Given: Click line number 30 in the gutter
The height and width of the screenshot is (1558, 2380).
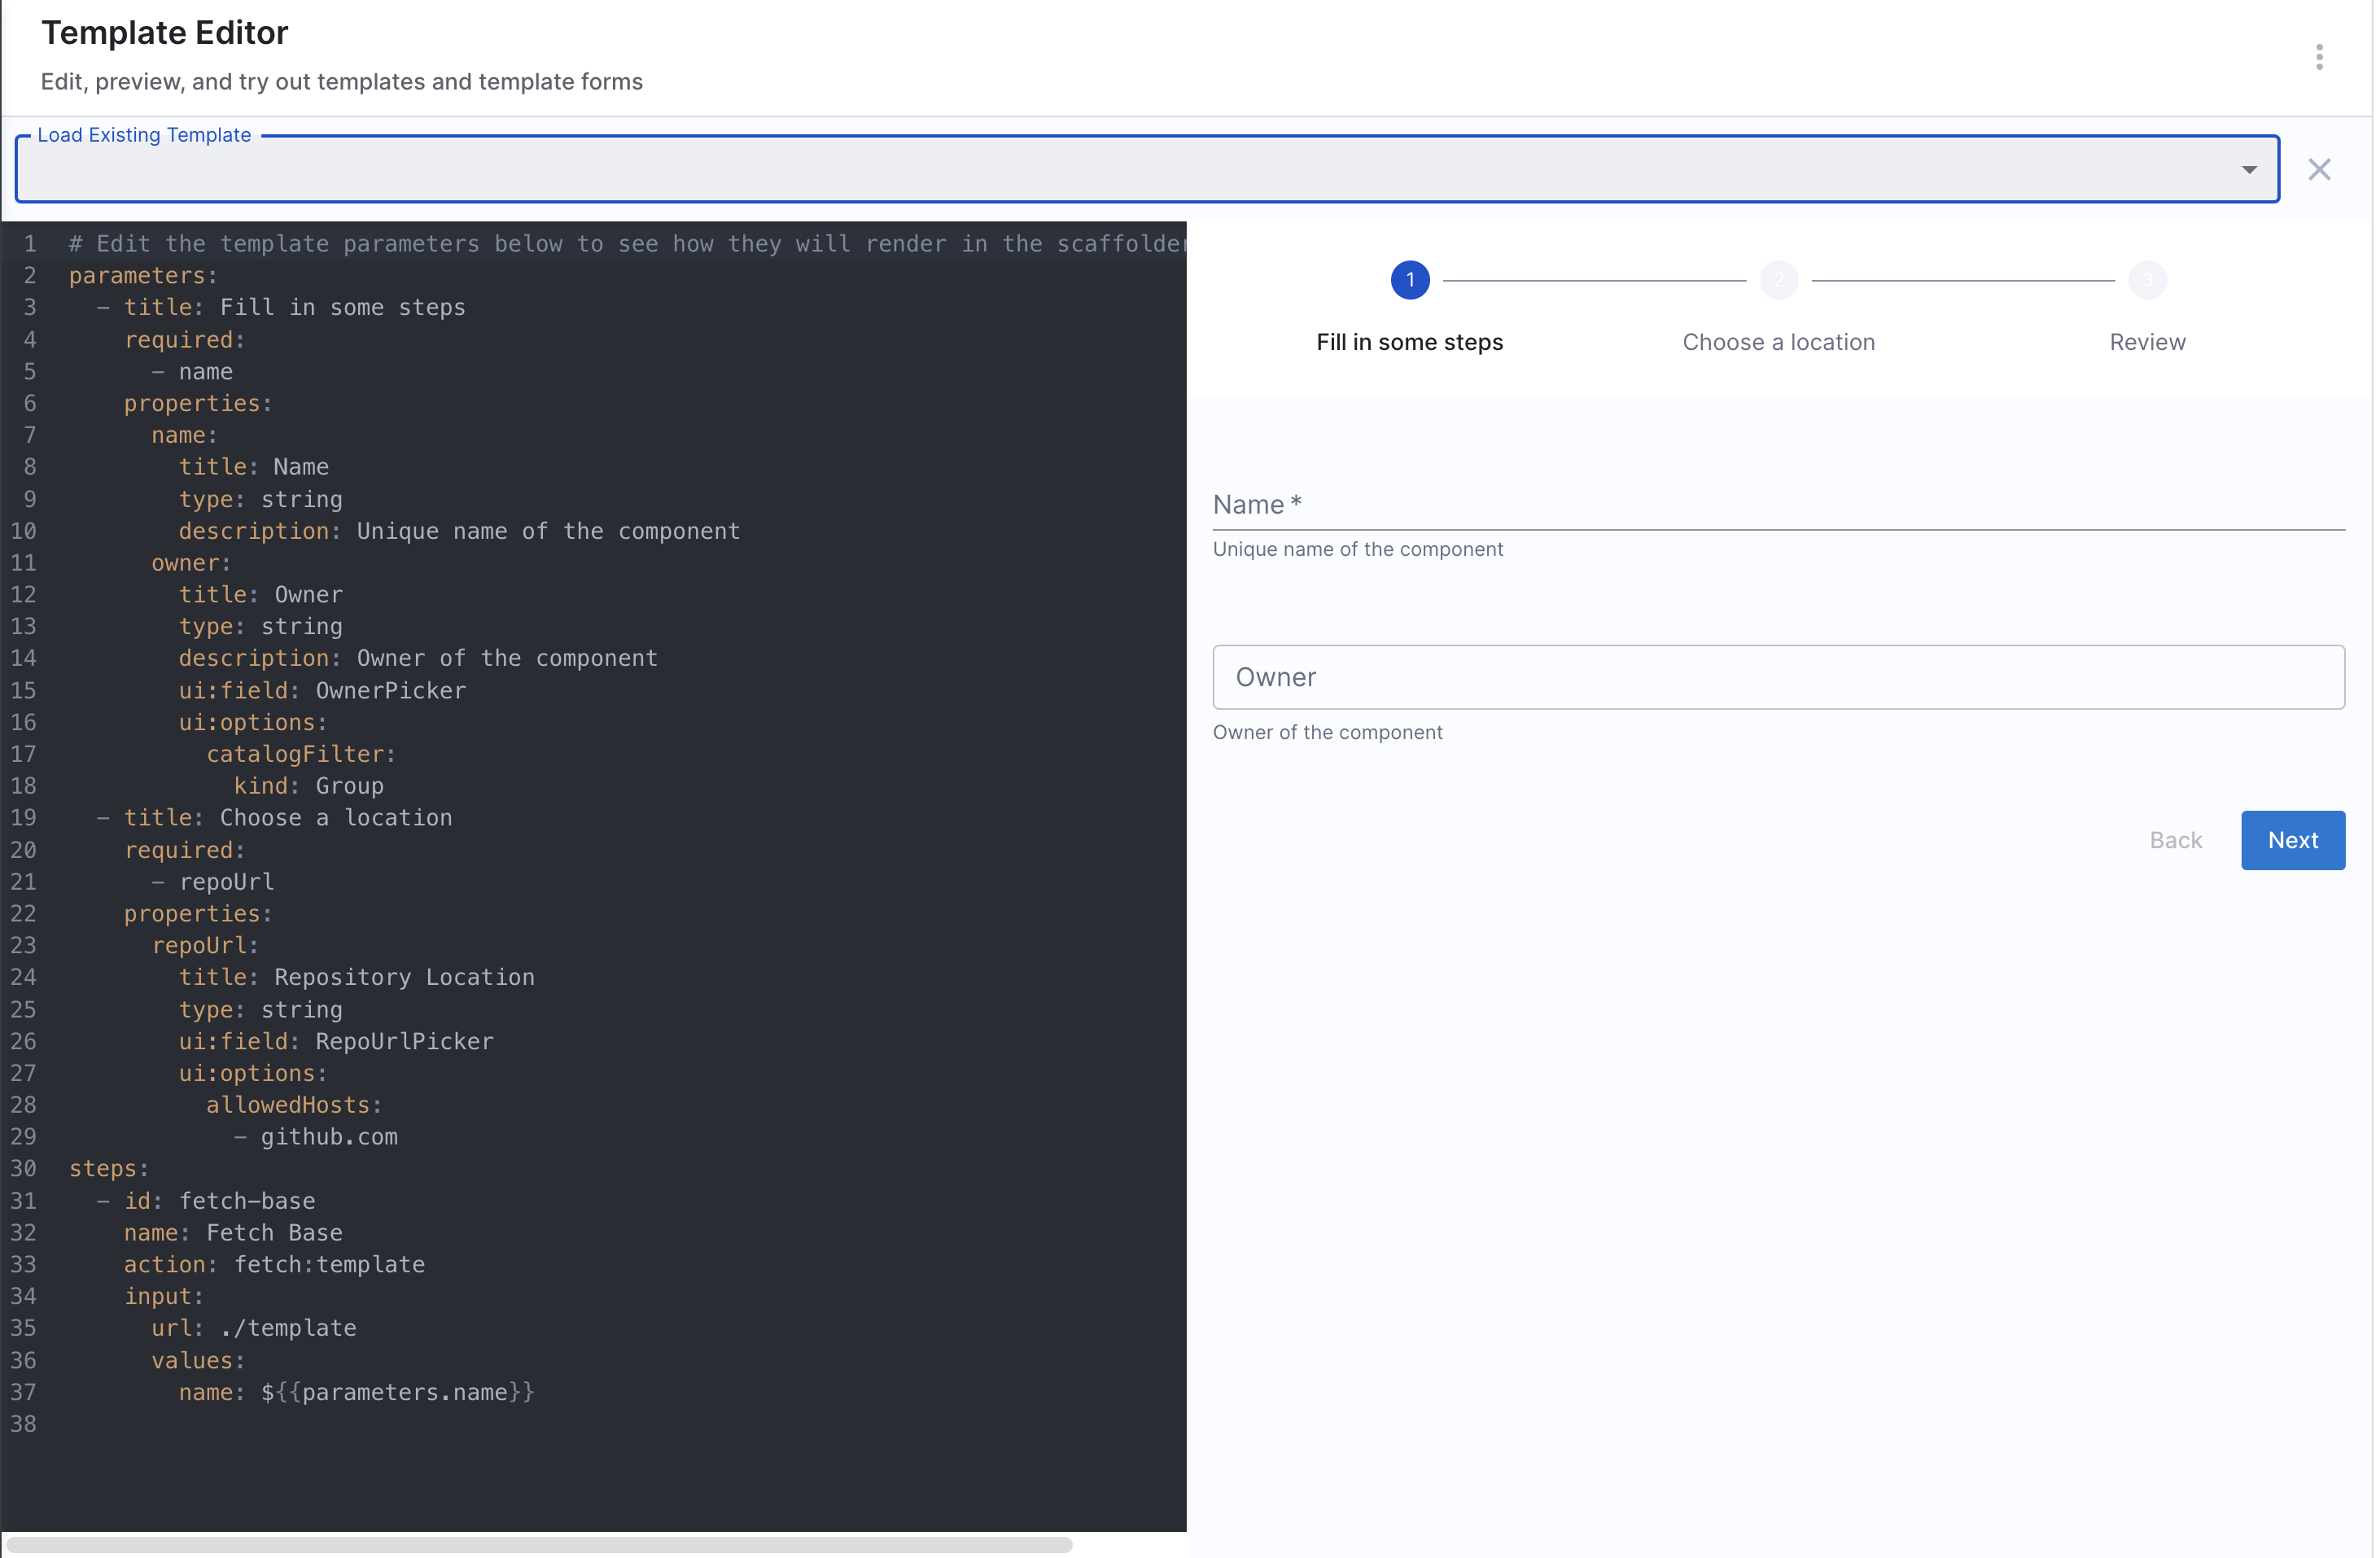Looking at the screenshot, I should tap(24, 1168).
